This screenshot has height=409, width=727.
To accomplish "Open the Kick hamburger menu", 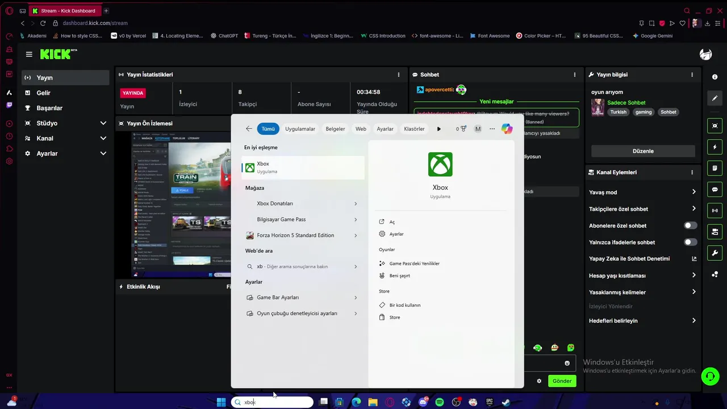I will [29, 55].
